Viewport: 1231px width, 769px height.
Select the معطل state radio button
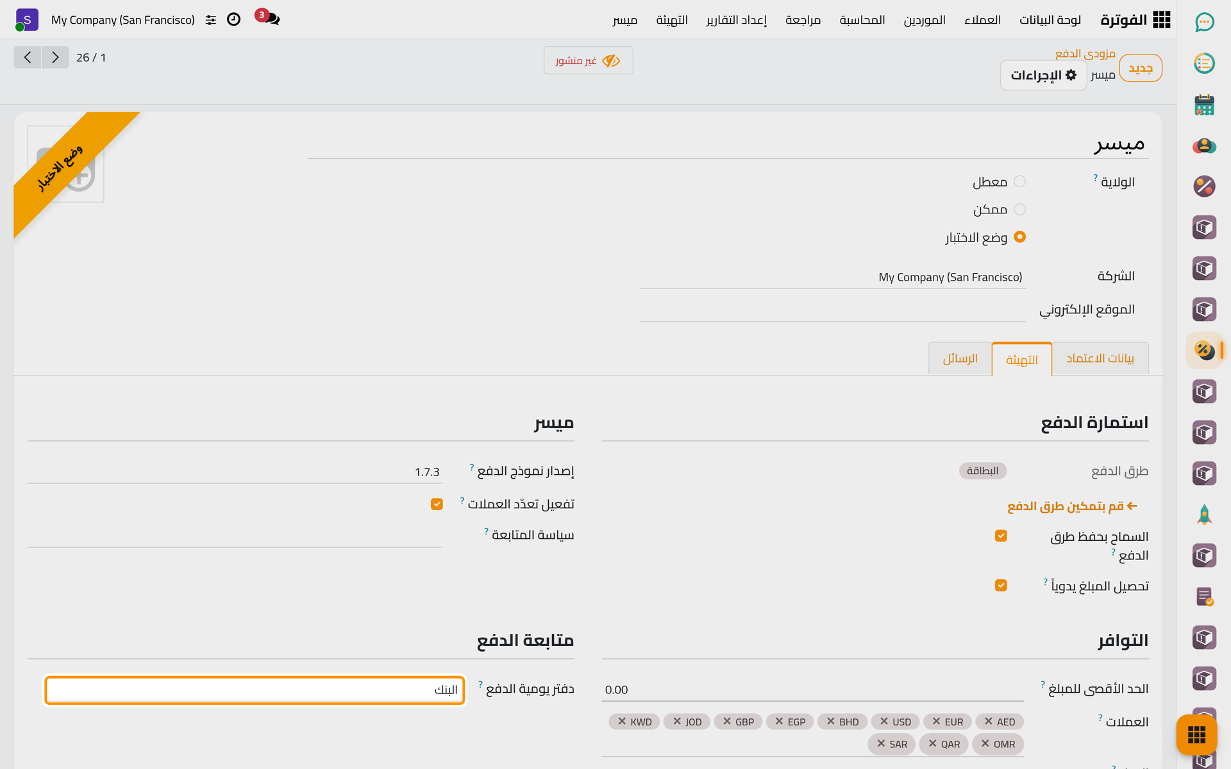(x=1020, y=181)
